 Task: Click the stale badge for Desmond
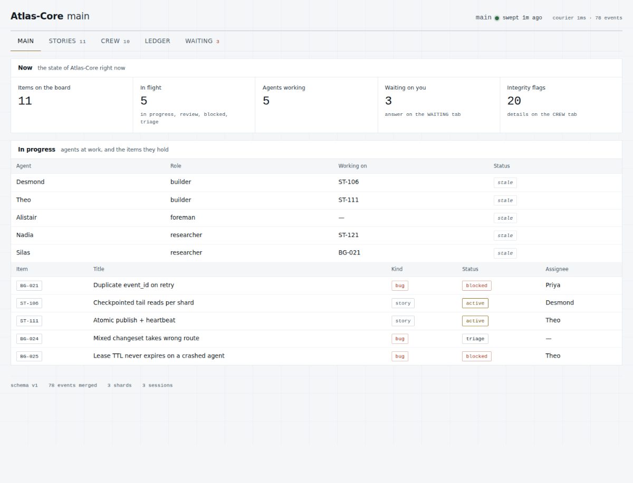[x=505, y=183]
